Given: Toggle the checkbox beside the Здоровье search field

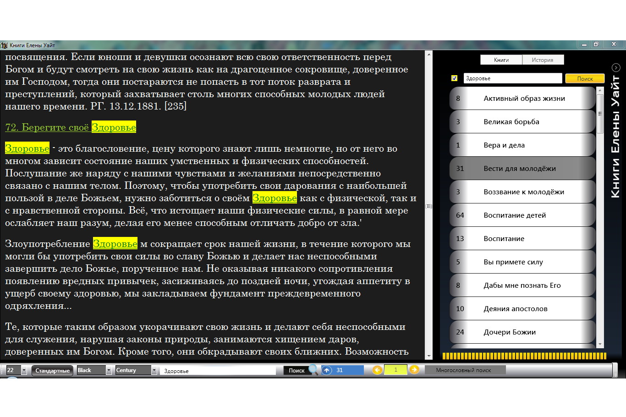Looking at the screenshot, I should point(454,78).
